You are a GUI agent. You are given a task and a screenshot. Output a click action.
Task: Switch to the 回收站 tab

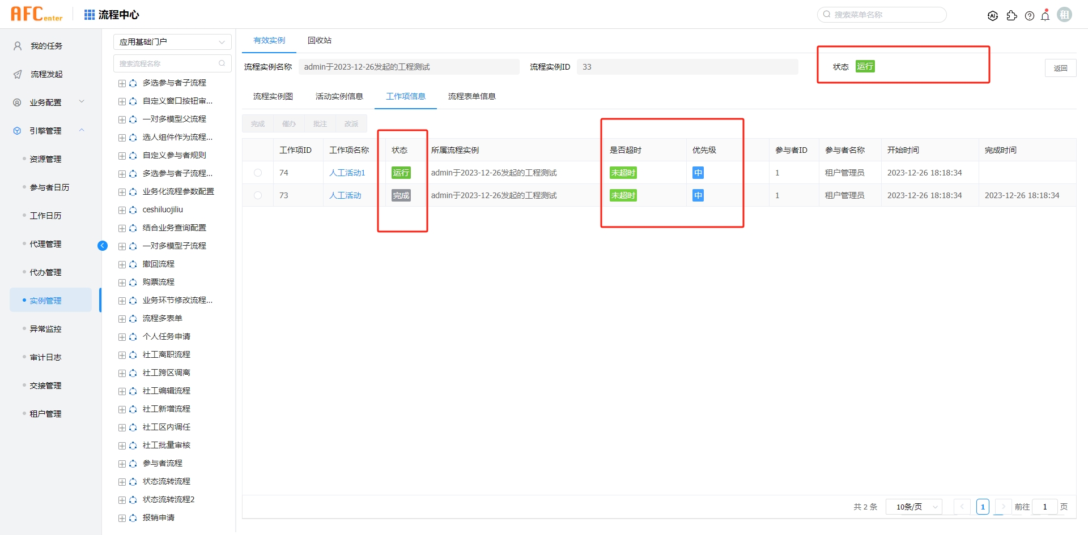click(x=319, y=40)
